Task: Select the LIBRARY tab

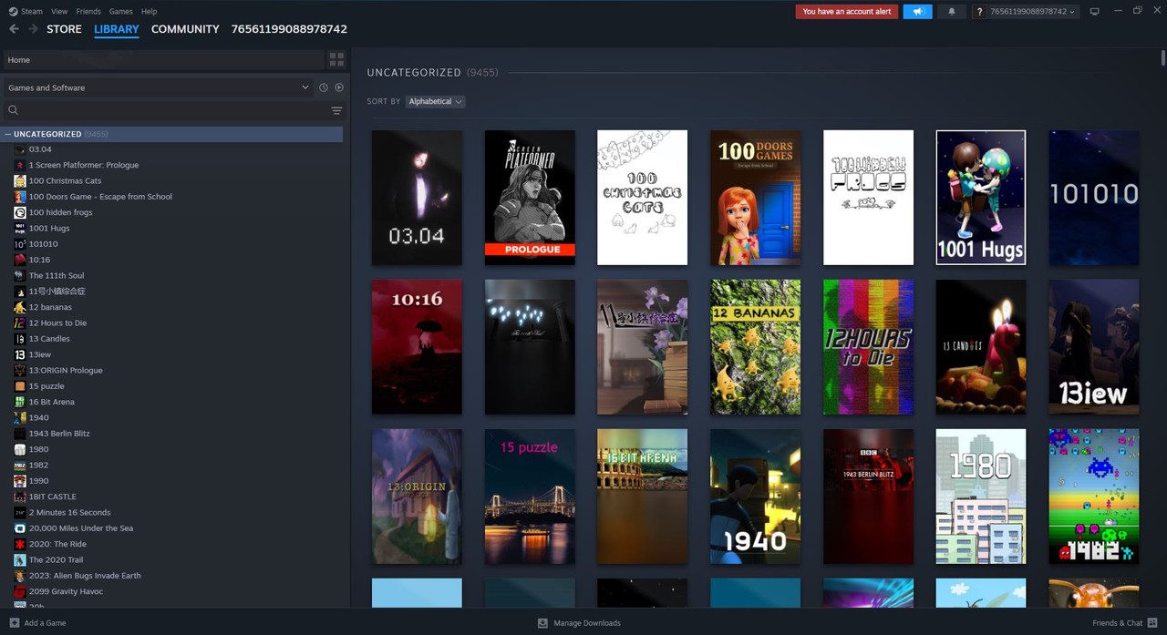Action: pos(117,29)
